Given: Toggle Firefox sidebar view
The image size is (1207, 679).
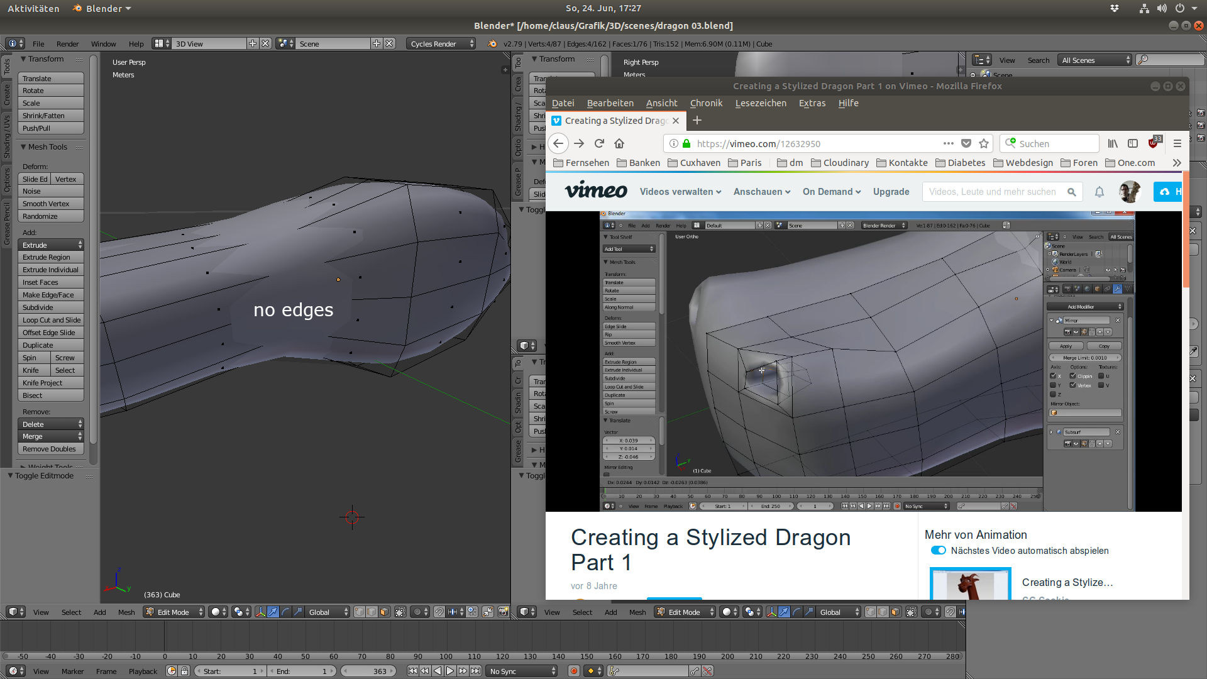Looking at the screenshot, I should click(1133, 143).
